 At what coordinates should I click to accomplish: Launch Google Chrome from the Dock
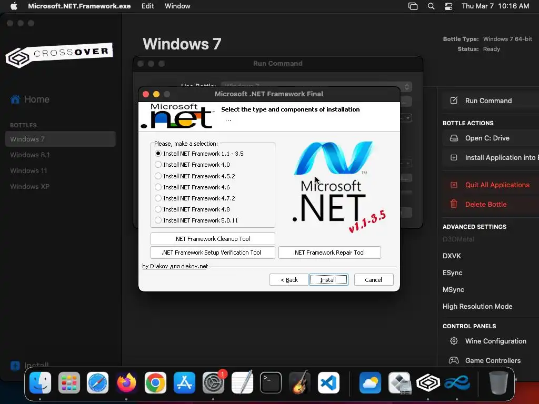click(155, 383)
